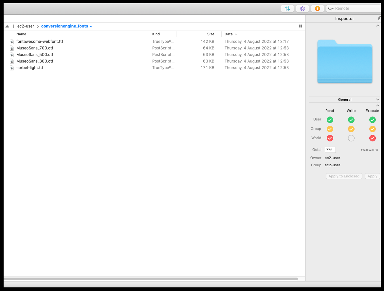
Task: Click the transfers up-down arrows toolbar icon
Action: (x=287, y=9)
